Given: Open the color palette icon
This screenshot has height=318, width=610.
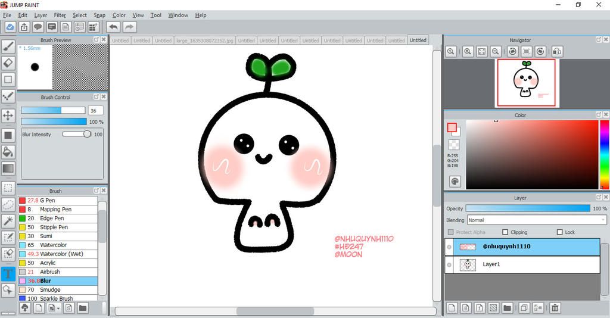Looking at the screenshot, I should [x=455, y=181].
